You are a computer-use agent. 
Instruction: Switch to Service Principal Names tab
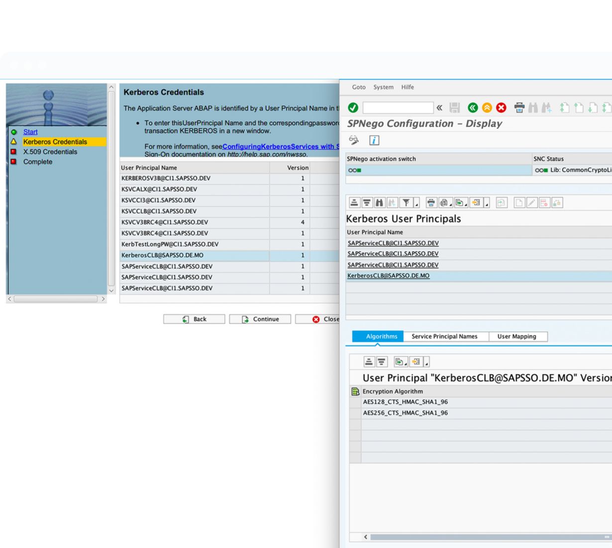coord(444,337)
